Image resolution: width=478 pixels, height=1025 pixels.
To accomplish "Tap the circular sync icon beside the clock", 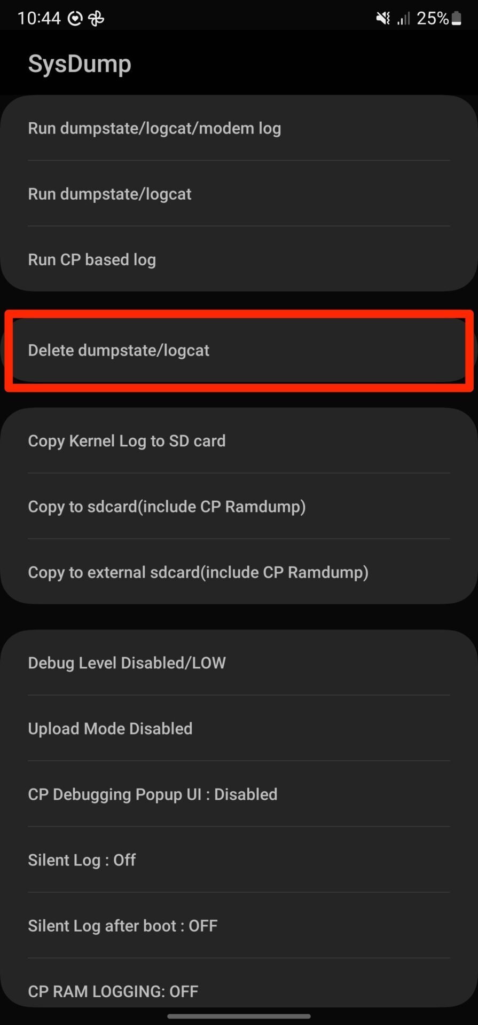I will tap(75, 19).
